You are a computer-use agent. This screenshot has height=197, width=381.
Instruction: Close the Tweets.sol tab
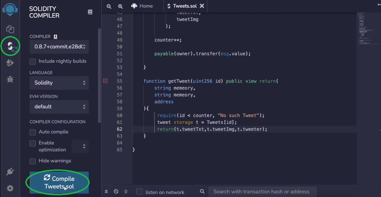(202, 6)
